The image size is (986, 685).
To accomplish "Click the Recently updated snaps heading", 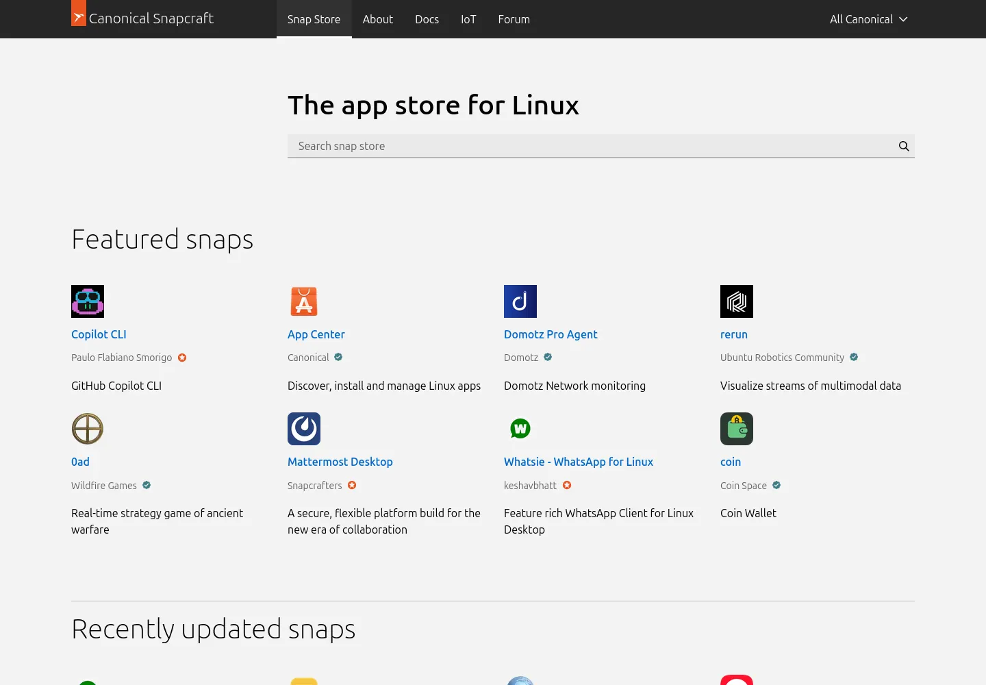I will (x=214, y=629).
